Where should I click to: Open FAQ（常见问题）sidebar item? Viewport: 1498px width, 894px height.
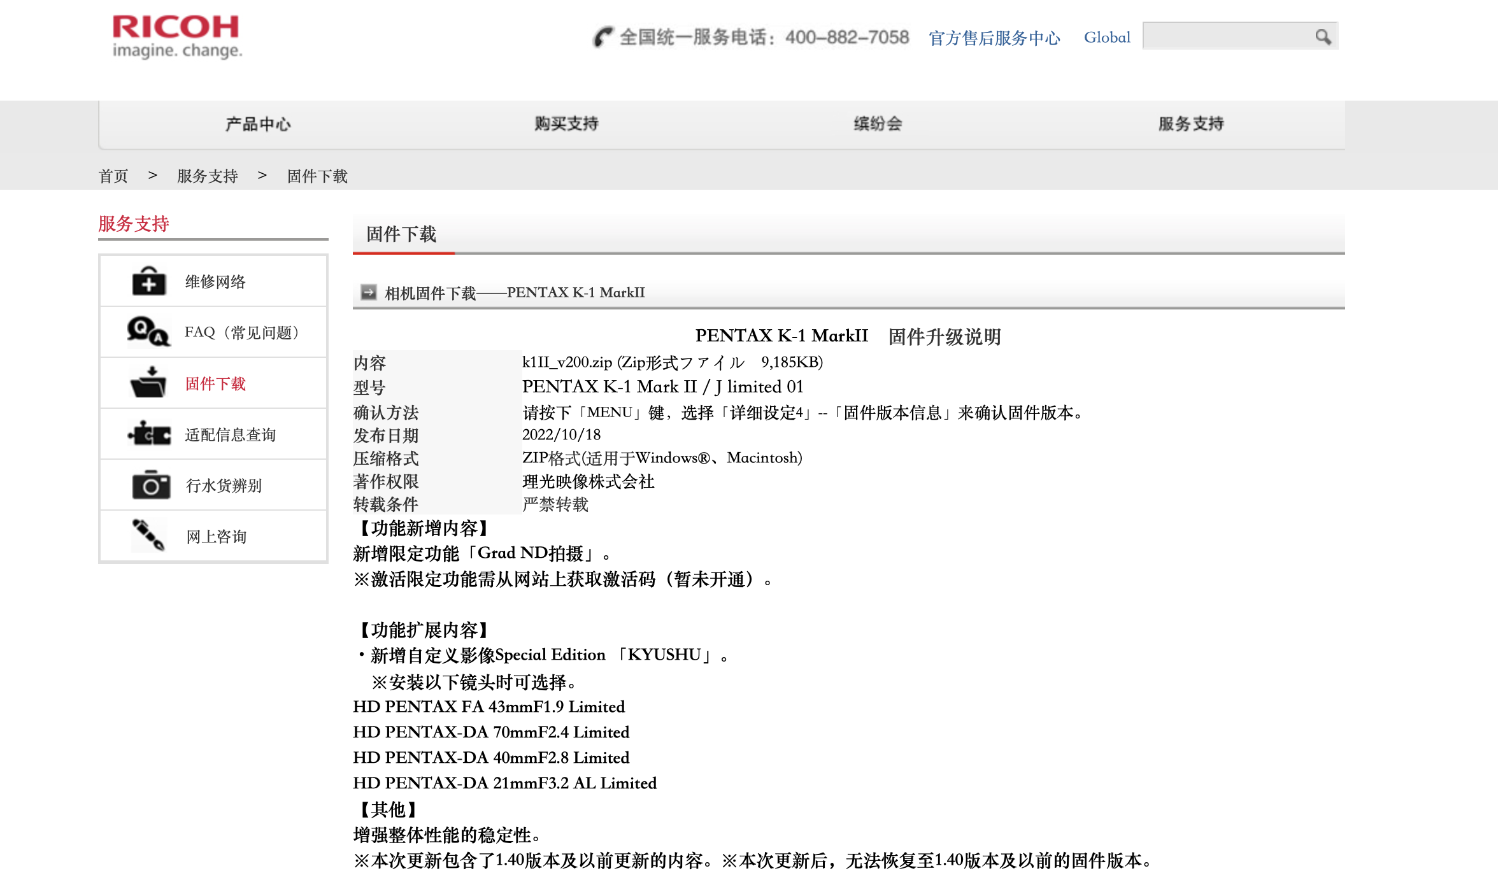point(213,332)
